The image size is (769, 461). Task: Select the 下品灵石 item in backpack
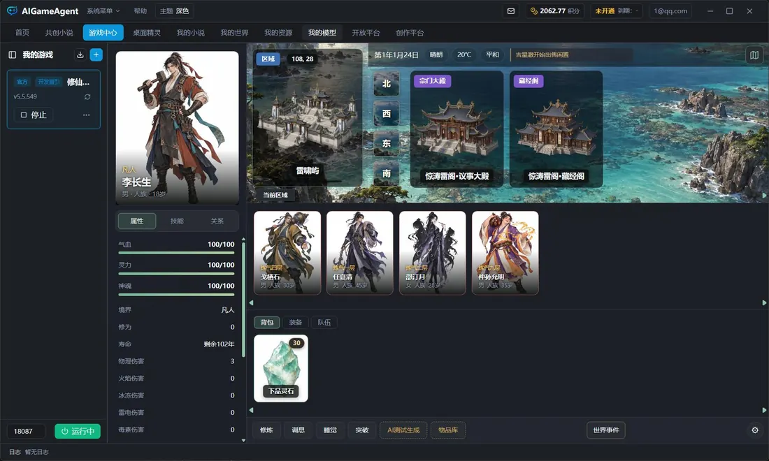(x=281, y=368)
